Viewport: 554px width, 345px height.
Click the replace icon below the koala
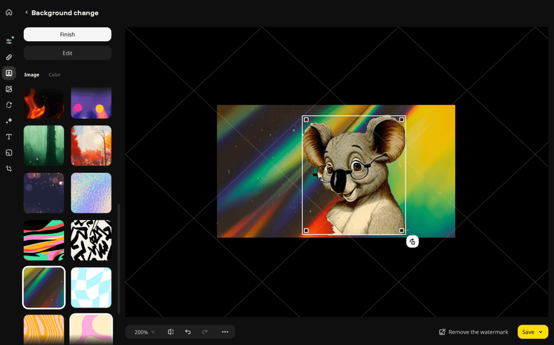(412, 242)
